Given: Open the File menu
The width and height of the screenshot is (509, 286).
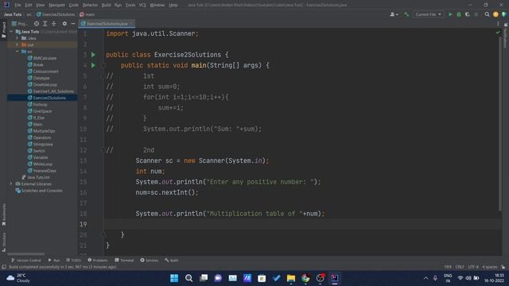Looking at the screenshot, I should point(17,5).
